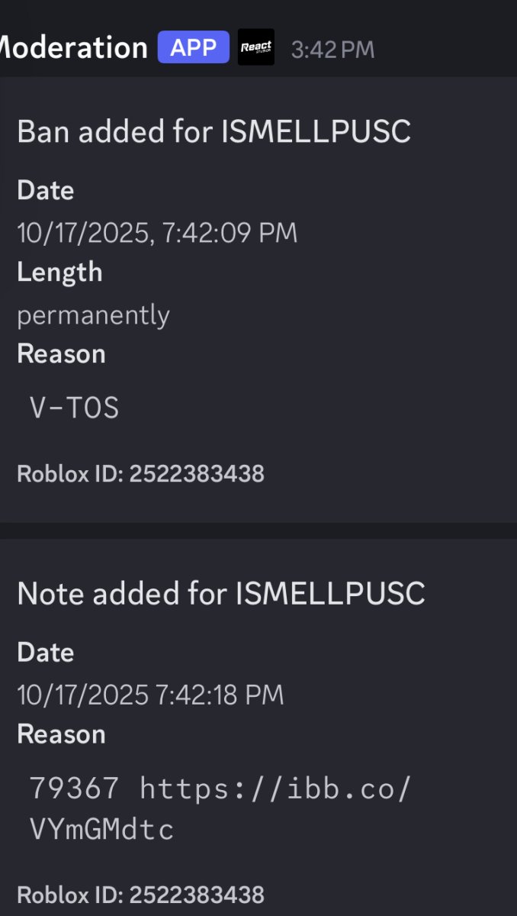
Task: Tap the ban date ending in 7:42:09 PM
Action: click(x=157, y=232)
